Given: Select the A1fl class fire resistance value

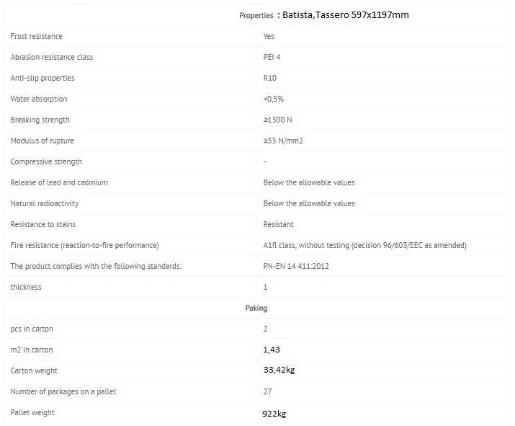Looking at the screenshot, I should click(x=365, y=245).
